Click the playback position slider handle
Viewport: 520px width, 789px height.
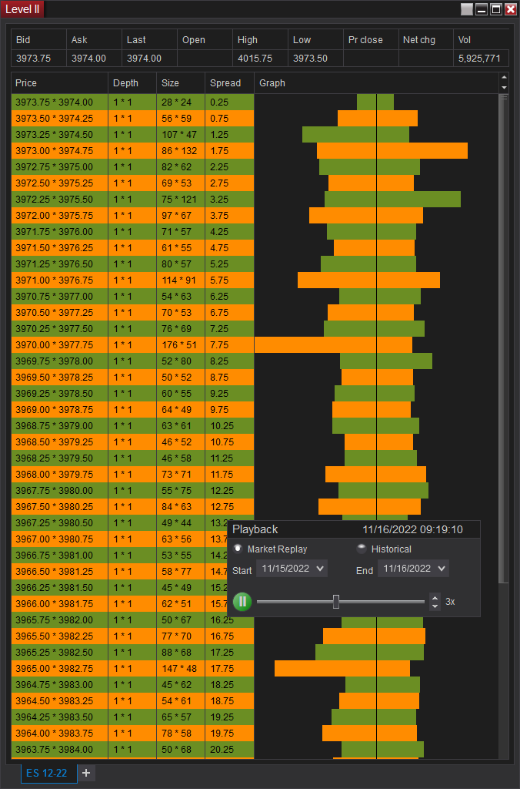click(336, 601)
